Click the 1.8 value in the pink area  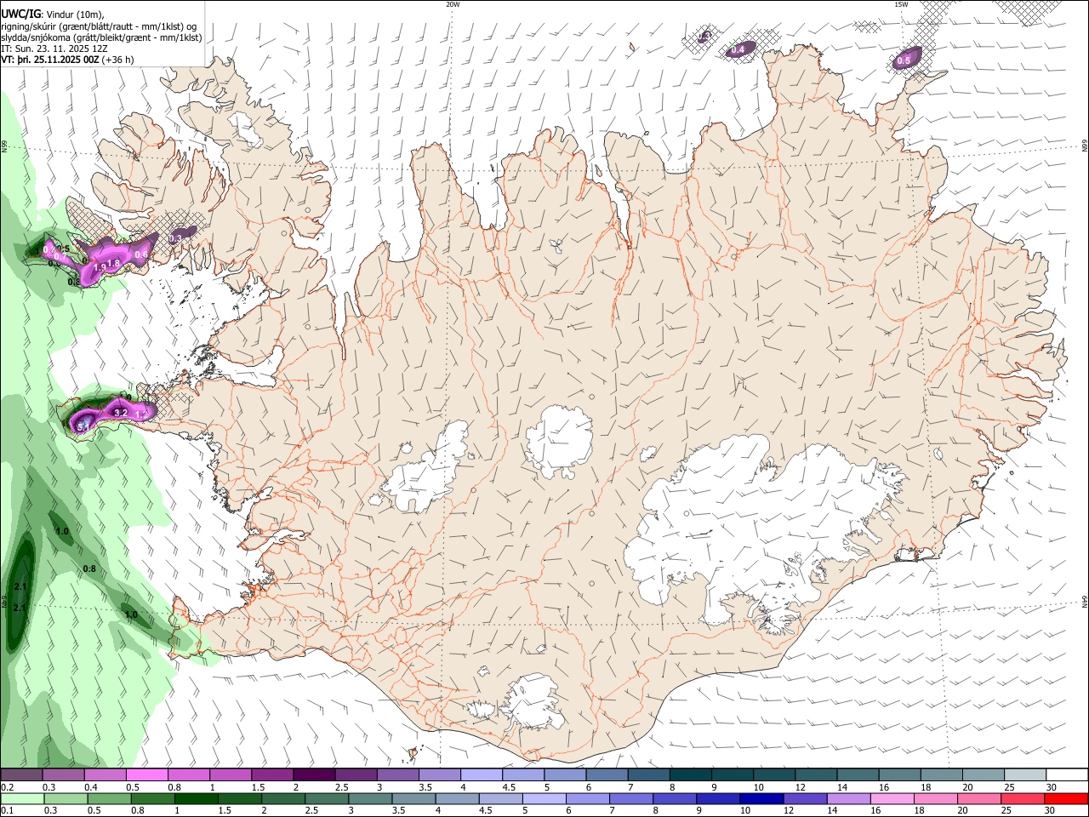[113, 263]
